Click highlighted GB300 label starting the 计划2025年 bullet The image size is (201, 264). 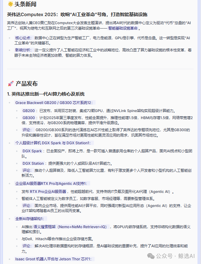click(28, 118)
